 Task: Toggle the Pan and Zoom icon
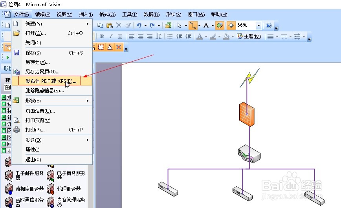tap(231, 26)
